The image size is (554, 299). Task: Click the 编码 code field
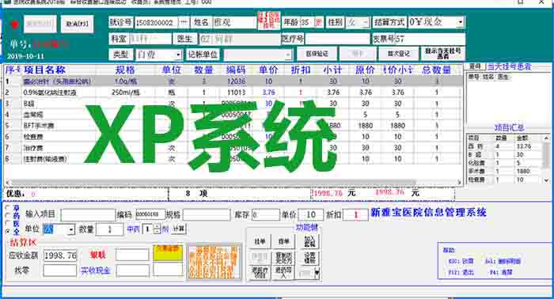150,214
